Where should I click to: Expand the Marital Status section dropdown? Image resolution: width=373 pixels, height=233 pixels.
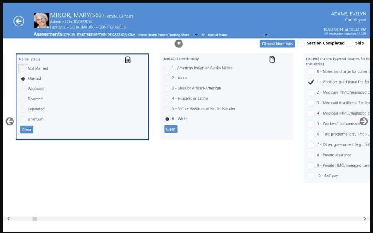point(267,34)
